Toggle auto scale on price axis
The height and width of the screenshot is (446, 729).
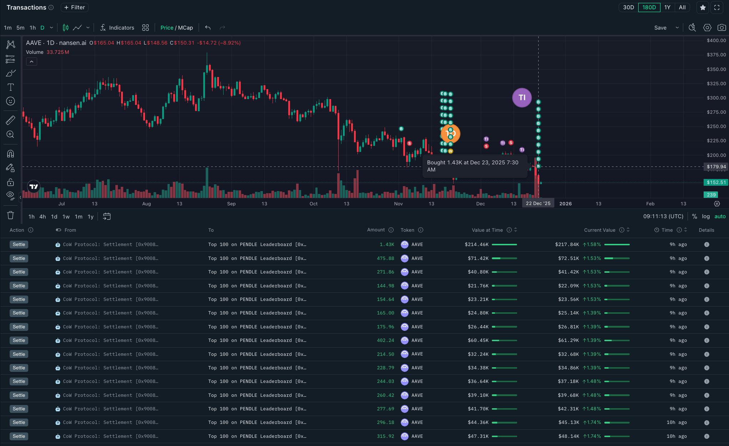720,216
